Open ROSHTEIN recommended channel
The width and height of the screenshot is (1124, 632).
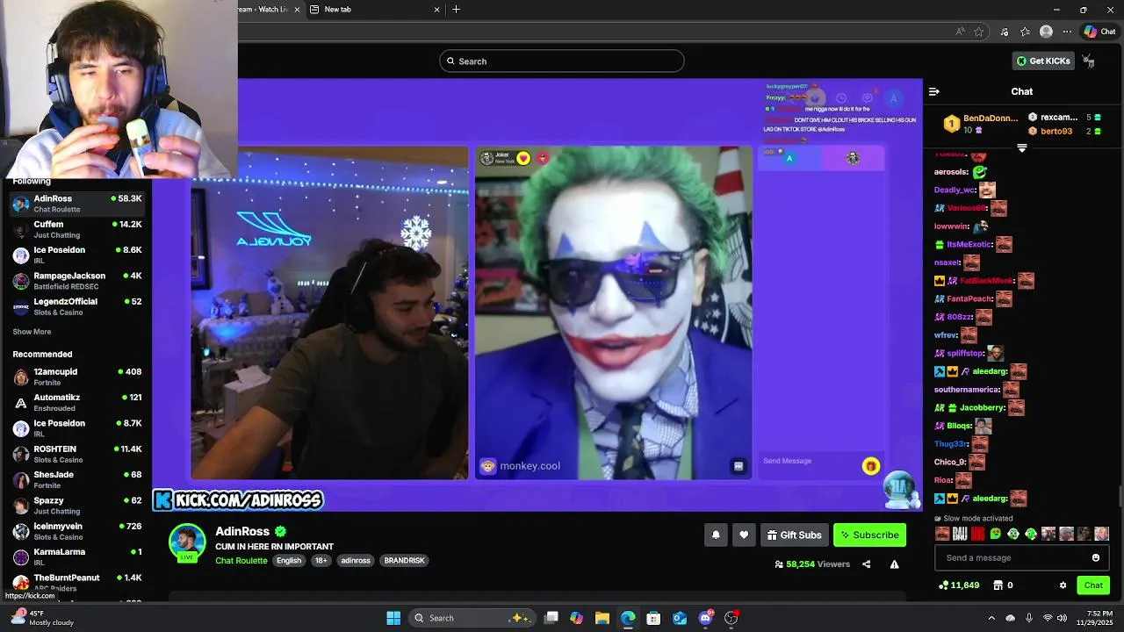[x=76, y=454]
